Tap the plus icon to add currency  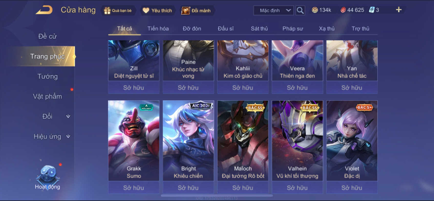[x=399, y=10]
